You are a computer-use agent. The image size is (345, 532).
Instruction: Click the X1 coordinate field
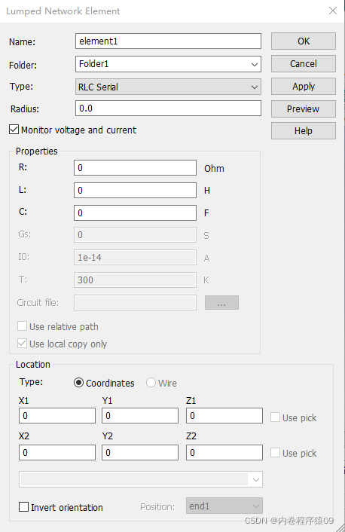tap(57, 416)
